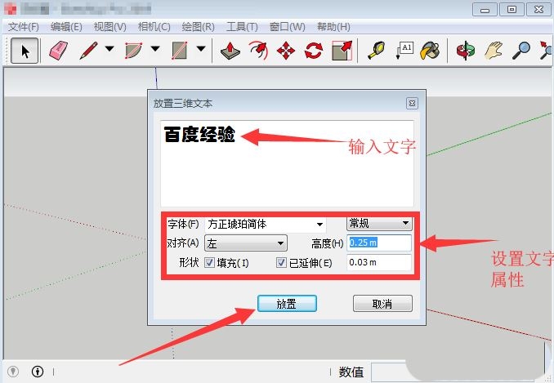Open the 编辑(E) menu
This screenshot has width=554, height=383.
click(66, 27)
